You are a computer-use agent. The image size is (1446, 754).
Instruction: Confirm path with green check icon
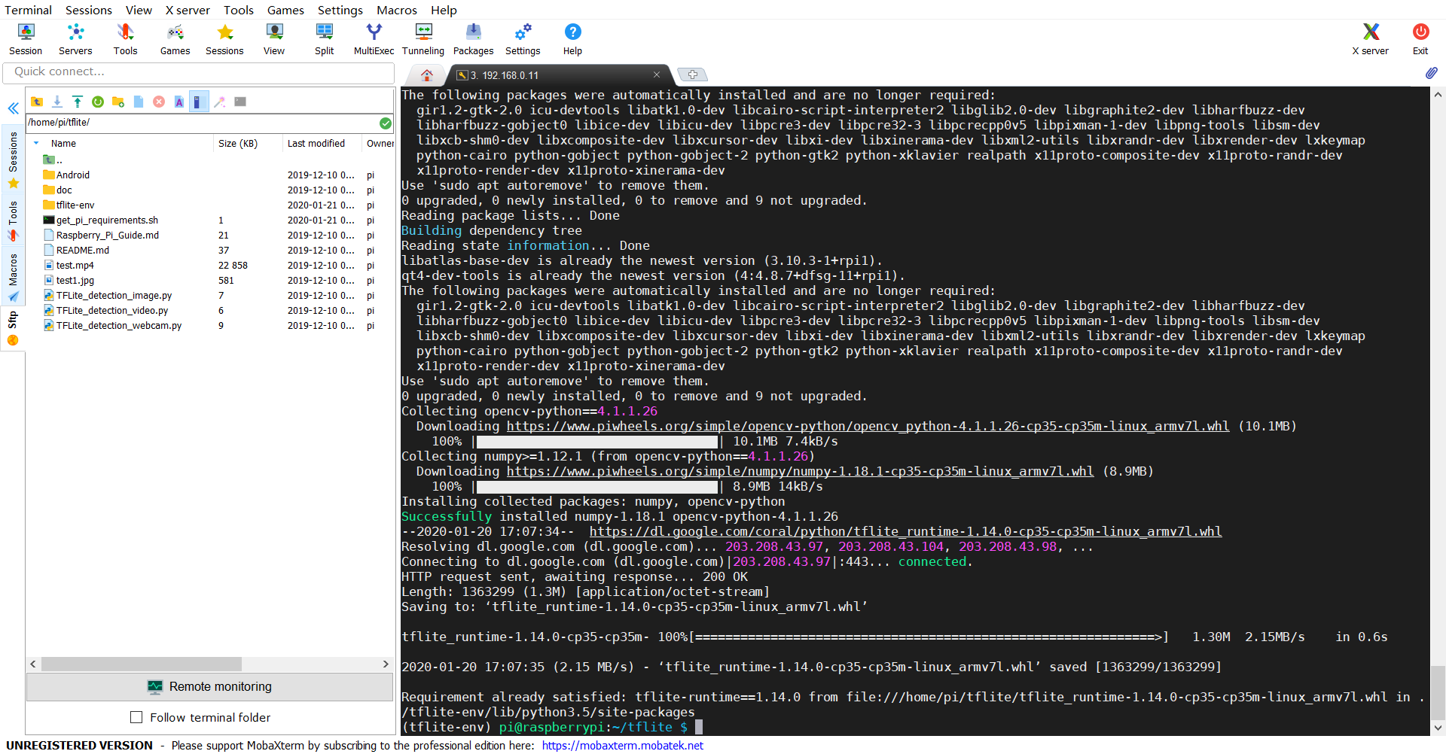(x=386, y=123)
